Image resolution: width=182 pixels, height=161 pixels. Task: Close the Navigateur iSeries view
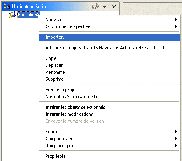point(114,7)
